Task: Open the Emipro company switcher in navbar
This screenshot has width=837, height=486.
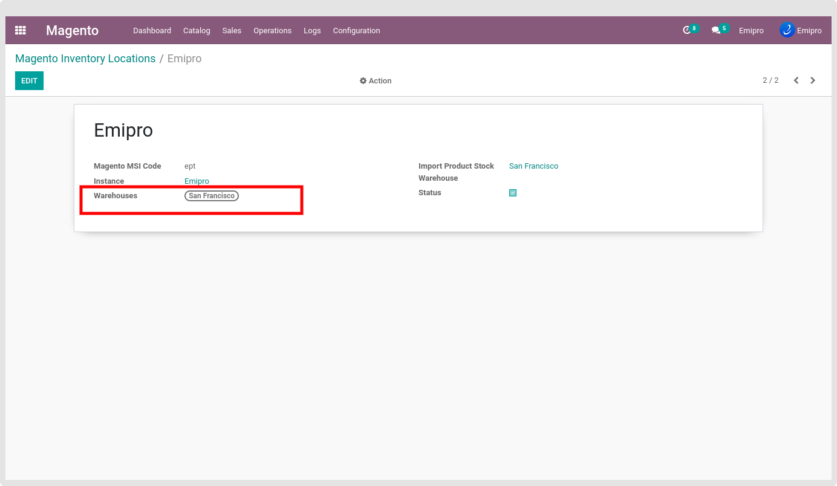Action: 751,31
